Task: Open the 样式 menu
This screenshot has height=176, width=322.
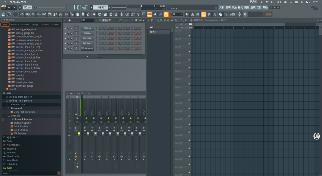Action: coord(240,8)
